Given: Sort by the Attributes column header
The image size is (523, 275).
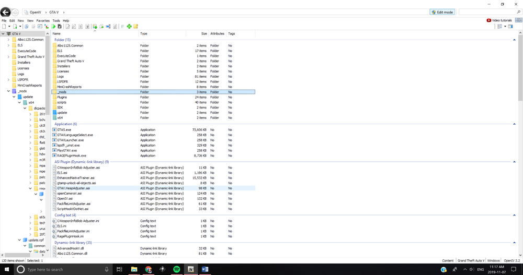Looking at the screenshot, I should pyautogui.click(x=218, y=33).
